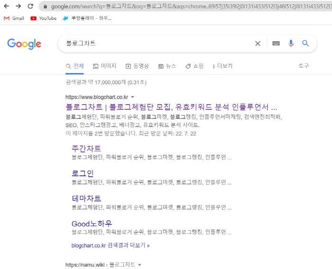
Task: Open the on-screen keyboard input tool
Action: [x=276, y=44]
